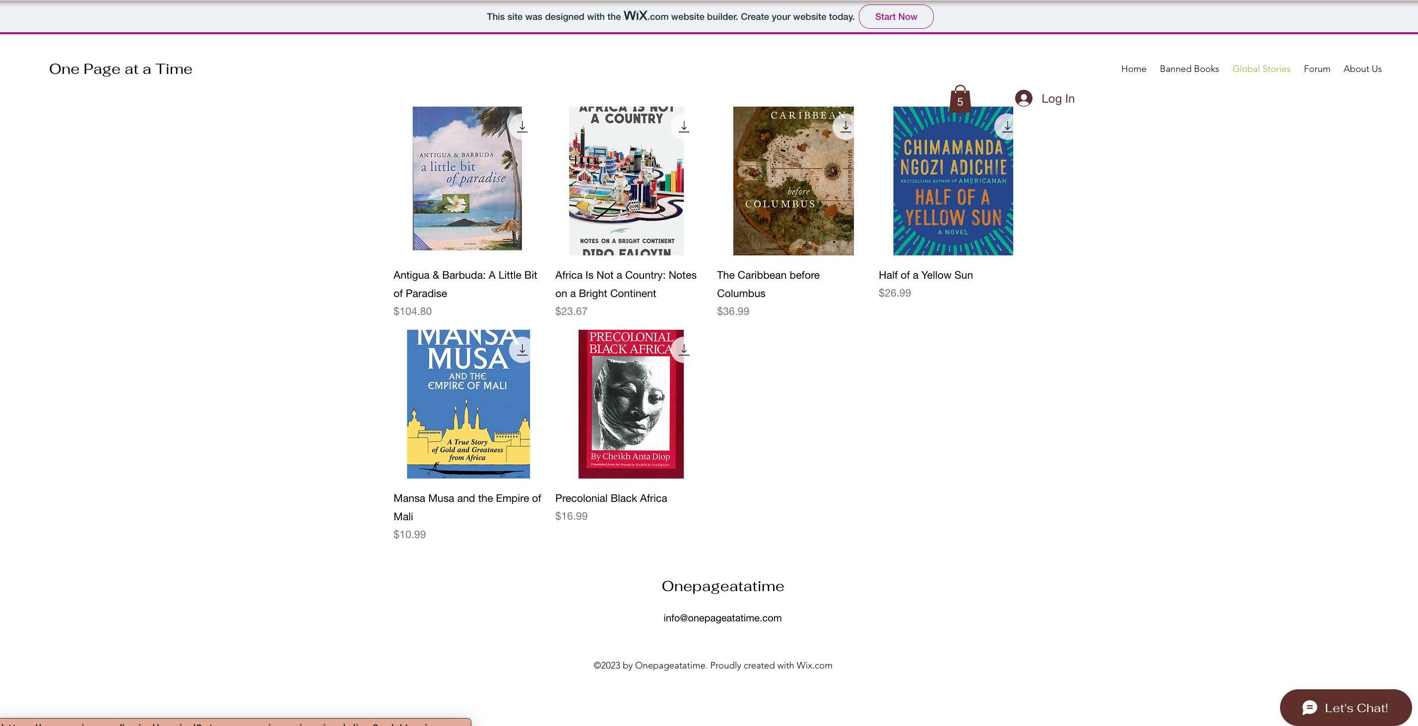Click the user avatar icon beside Log In
1418x726 pixels.
pyautogui.click(x=1024, y=99)
